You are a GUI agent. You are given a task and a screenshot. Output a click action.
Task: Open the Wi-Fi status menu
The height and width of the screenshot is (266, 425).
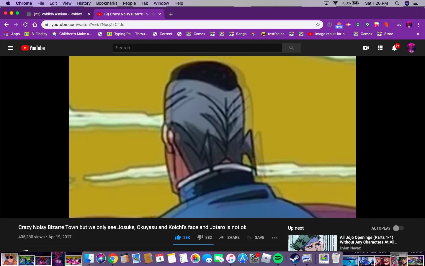tap(335, 3)
